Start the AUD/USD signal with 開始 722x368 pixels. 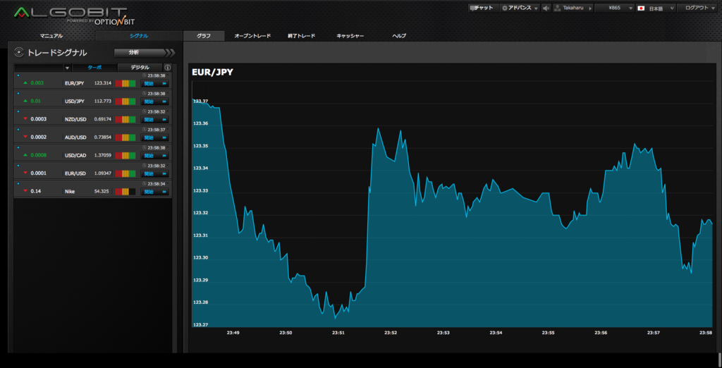[154, 137]
